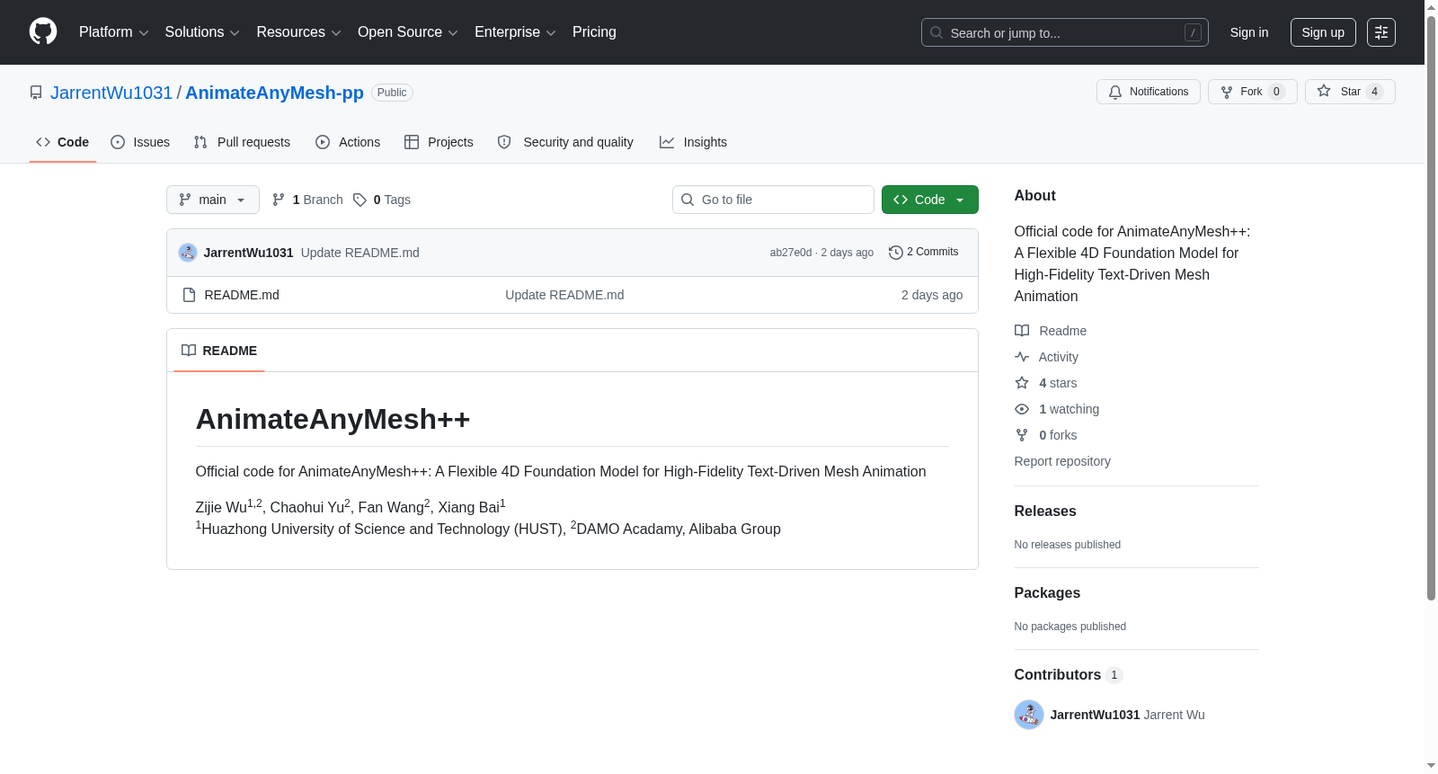Open the Packages section heading

1047,592
